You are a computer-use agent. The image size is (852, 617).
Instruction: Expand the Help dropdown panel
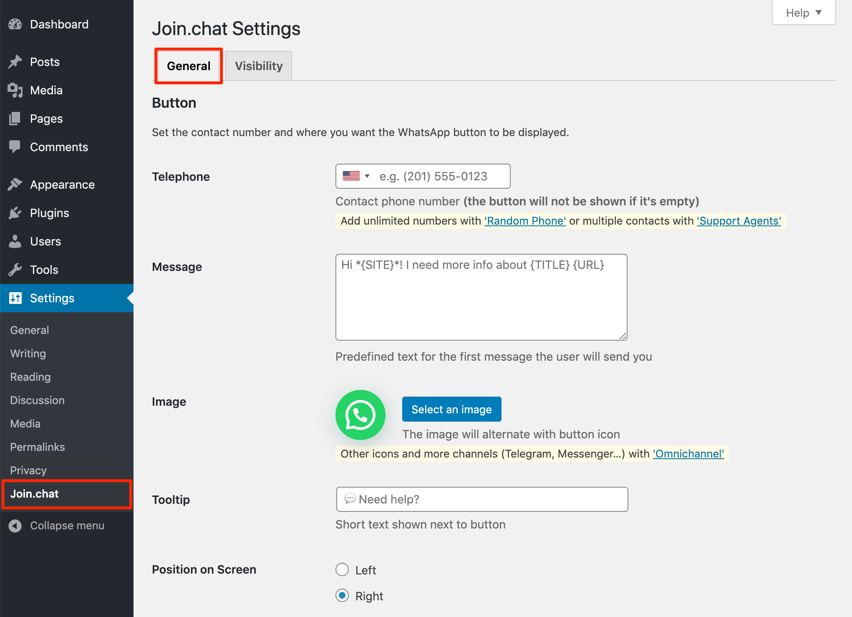click(x=804, y=13)
